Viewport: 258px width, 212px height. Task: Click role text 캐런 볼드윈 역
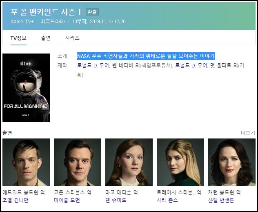point(225,192)
